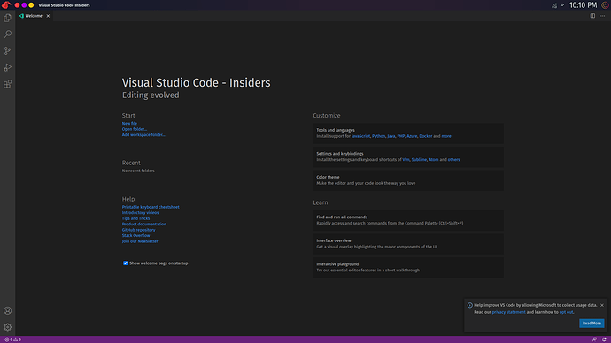611x343 pixels.
Task: Click the opt out link
Action: (566, 312)
